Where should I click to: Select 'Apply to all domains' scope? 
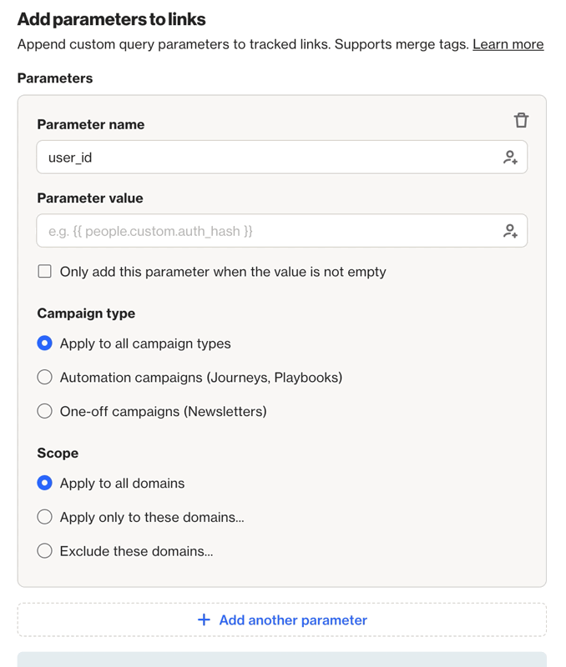45,483
